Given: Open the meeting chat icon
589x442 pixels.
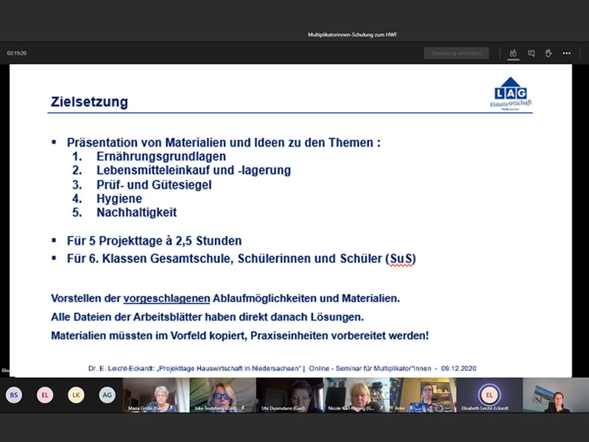Looking at the screenshot, I should tap(531, 53).
